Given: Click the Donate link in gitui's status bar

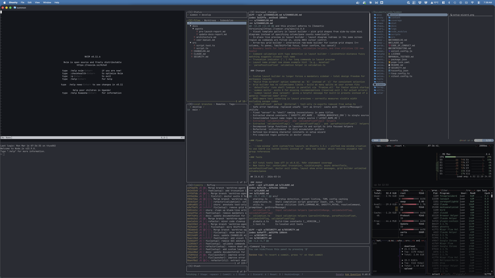Looking at the screenshot, I should coord(340,275).
